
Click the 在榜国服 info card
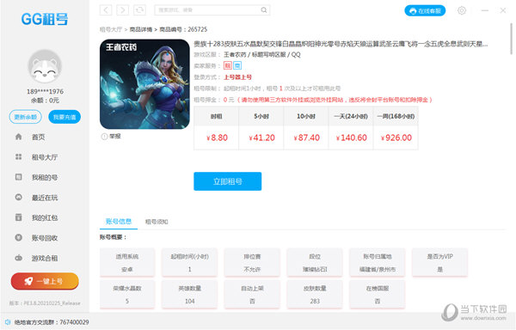pos(378,295)
